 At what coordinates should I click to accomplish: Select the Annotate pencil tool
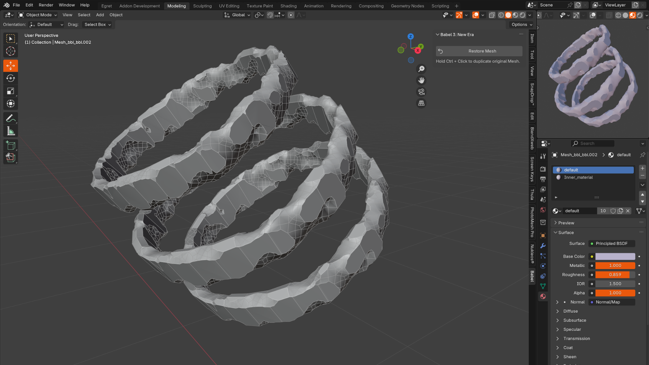(x=10, y=118)
